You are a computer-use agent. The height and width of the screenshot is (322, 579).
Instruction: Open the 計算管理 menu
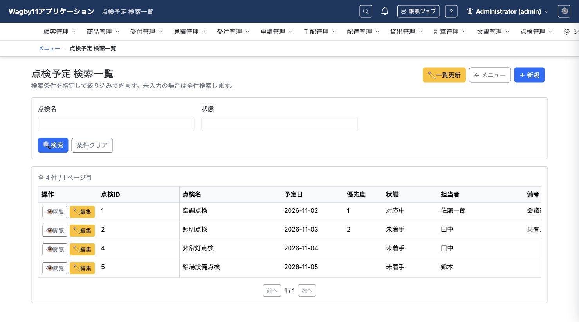pyautogui.click(x=450, y=32)
